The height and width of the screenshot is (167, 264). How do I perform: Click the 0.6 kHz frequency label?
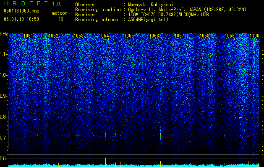pos(3,159)
